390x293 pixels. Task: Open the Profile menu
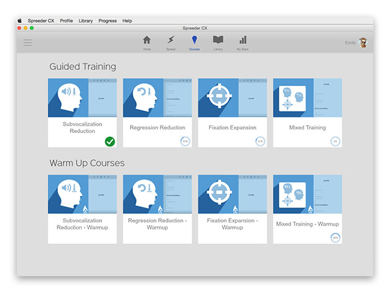[66, 20]
